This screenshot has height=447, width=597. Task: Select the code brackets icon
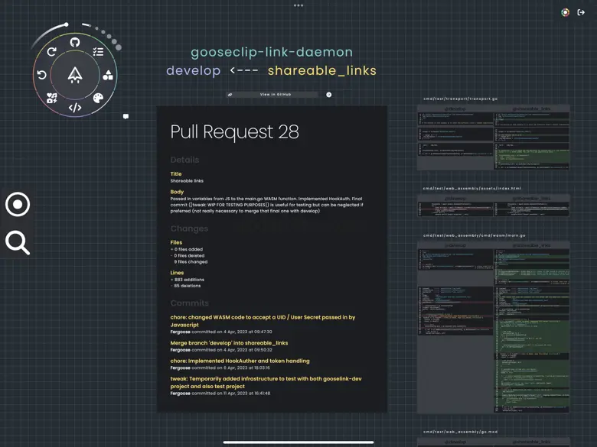[x=75, y=108]
